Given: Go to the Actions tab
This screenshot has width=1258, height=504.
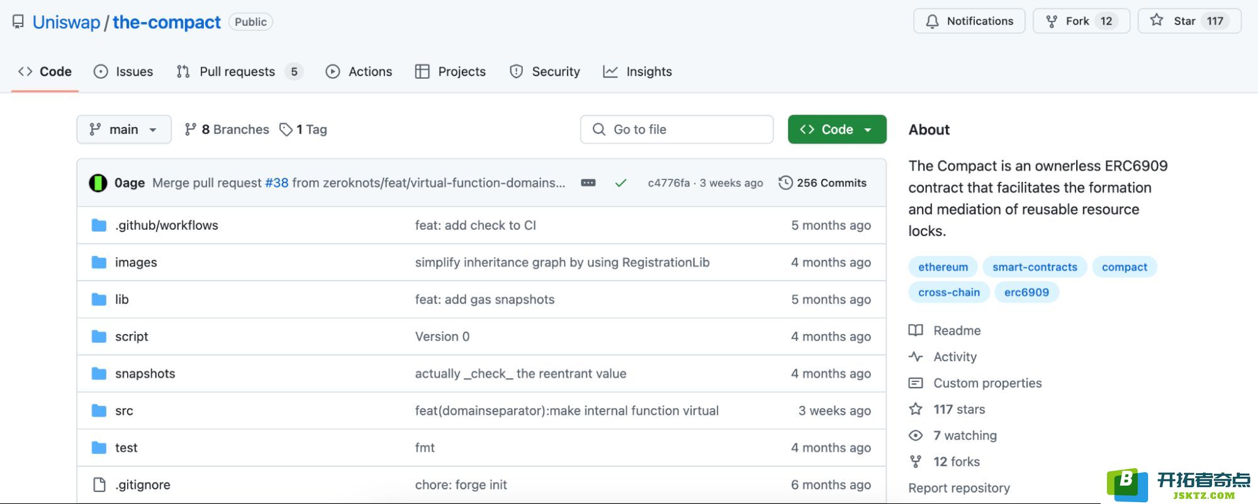Looking at the screenshot, I should (359, 72).
